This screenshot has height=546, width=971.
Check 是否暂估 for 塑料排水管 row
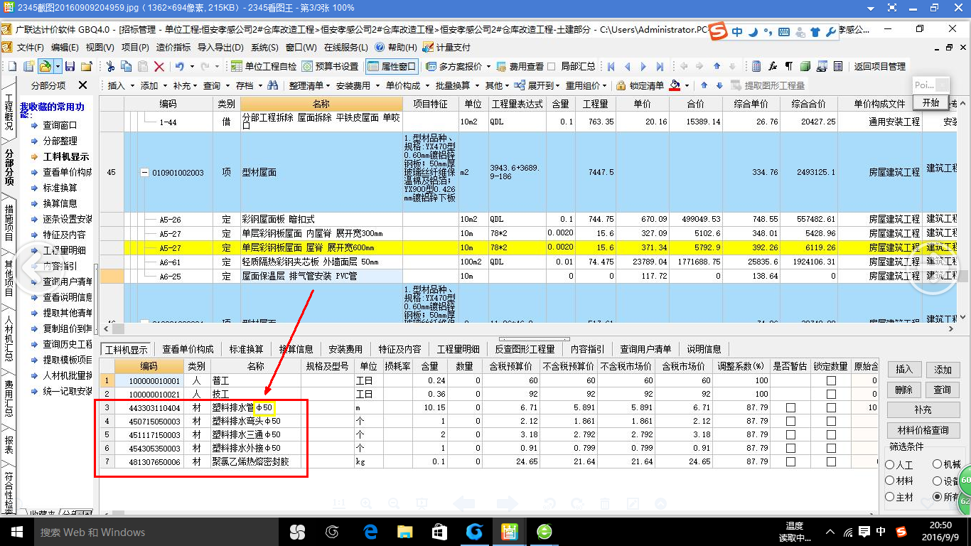(790, 408)
